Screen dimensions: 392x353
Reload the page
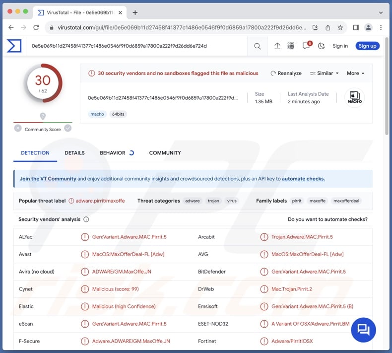tap(36, 27)
